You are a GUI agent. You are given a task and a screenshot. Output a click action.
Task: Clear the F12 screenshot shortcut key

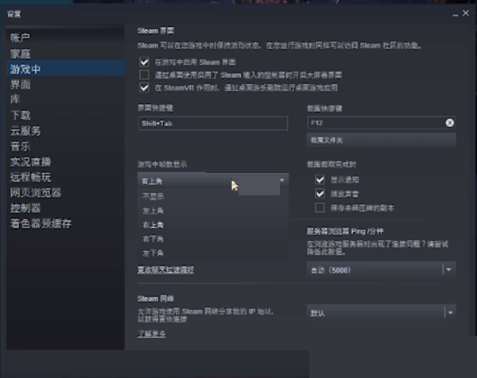click(x=450, y=123)
